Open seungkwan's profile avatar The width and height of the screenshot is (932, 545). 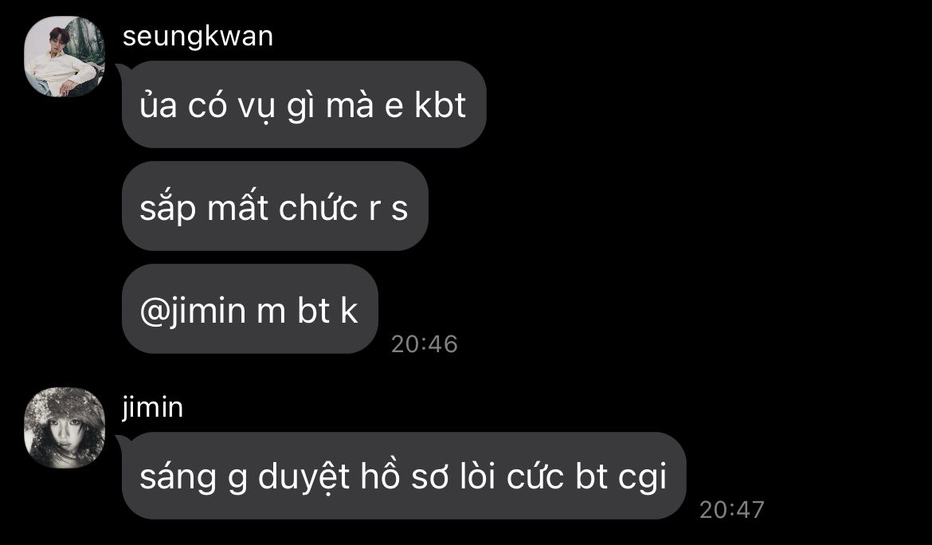65,57
